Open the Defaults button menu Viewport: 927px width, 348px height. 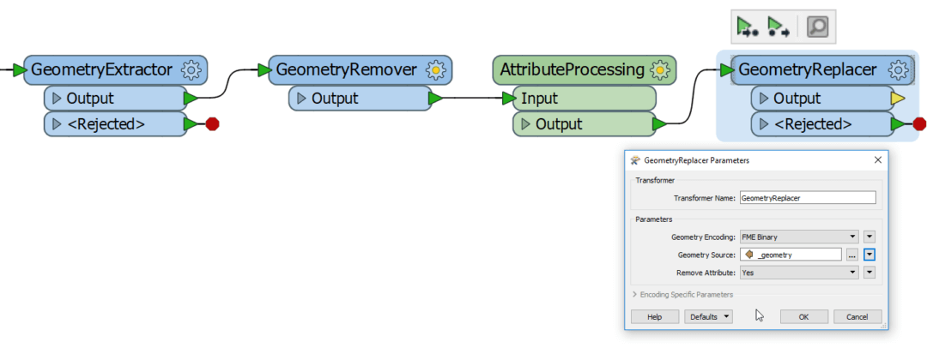coord(708,316)
